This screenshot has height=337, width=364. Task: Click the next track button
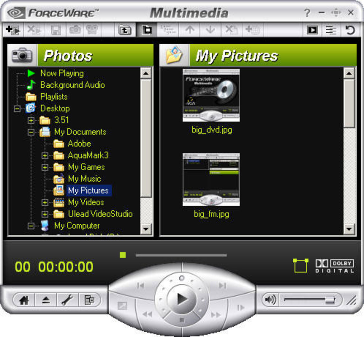click(222, 286)
